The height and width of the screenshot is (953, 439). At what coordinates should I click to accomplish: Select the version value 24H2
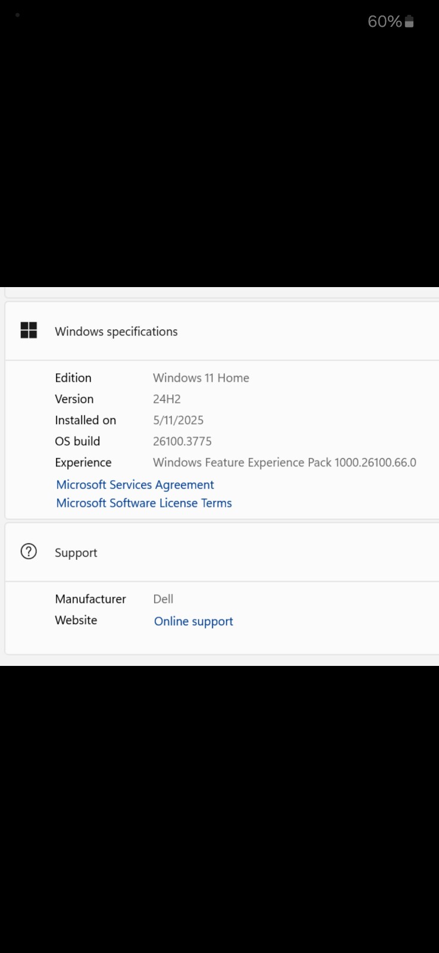pos(167,399)
